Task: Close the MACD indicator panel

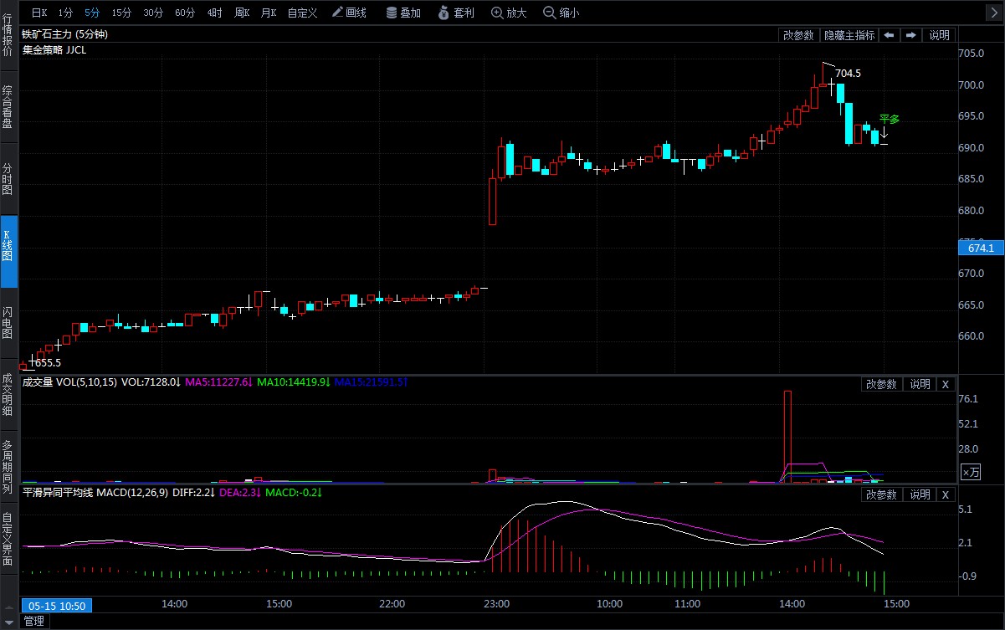Action: click(x=945, y=494)
